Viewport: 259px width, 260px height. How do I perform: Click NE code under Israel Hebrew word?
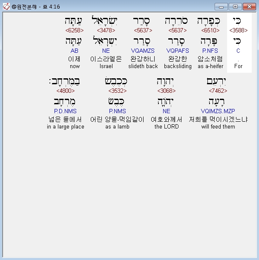(106, 51)
